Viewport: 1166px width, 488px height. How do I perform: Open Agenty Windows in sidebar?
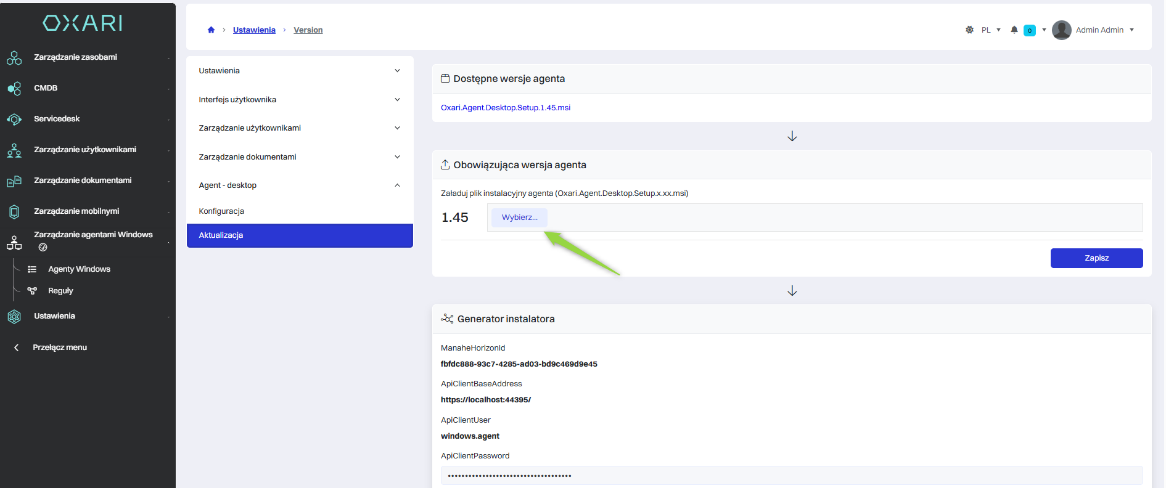[79, 269]
